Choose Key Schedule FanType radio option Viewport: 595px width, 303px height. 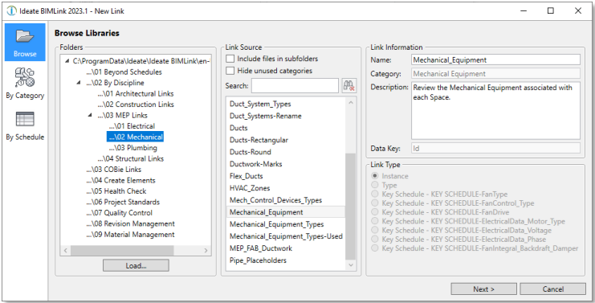375,194
